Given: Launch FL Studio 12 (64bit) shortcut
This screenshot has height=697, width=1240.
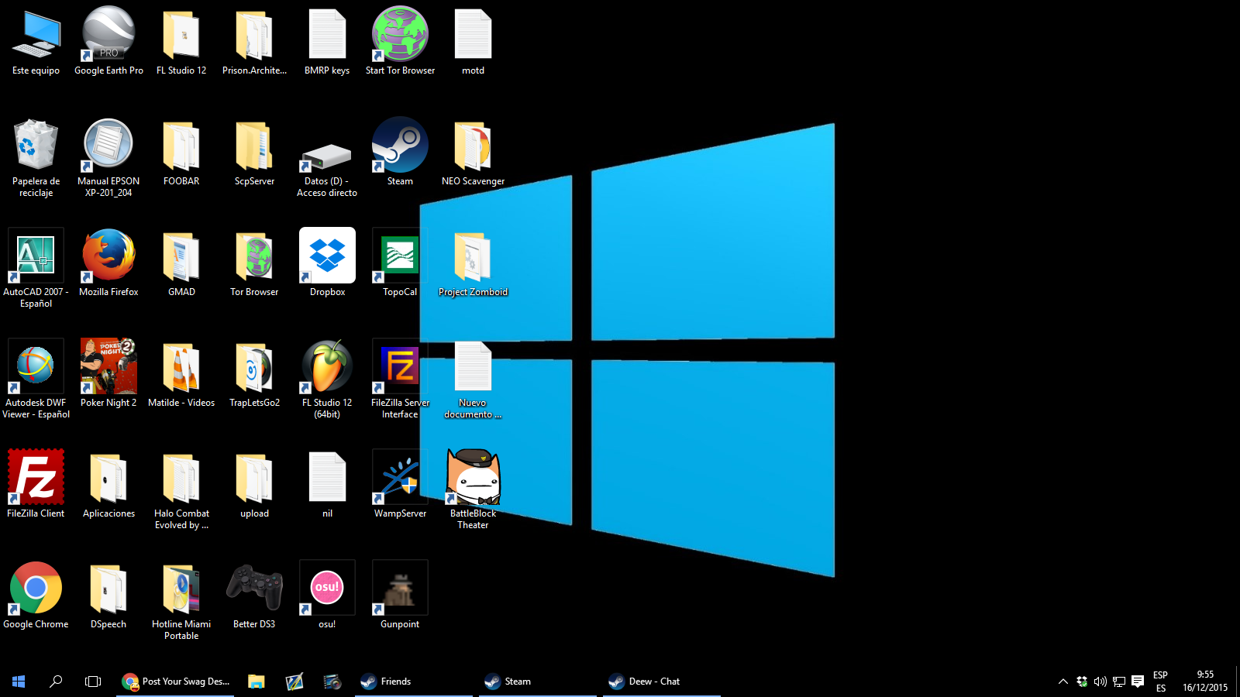Looking at the screenshot, I should (327, 379).
